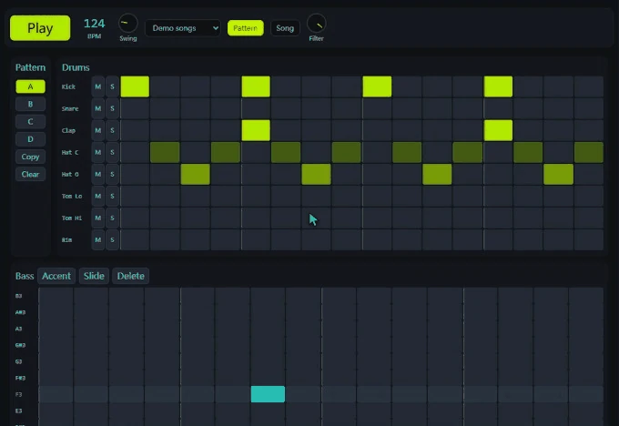Mute the Kick track
619x426 pixels.
point(98,86)
